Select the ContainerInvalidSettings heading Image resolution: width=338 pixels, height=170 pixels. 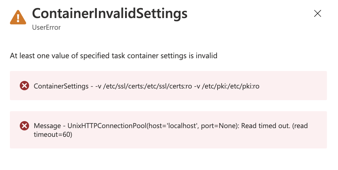[x=110, y=14]
